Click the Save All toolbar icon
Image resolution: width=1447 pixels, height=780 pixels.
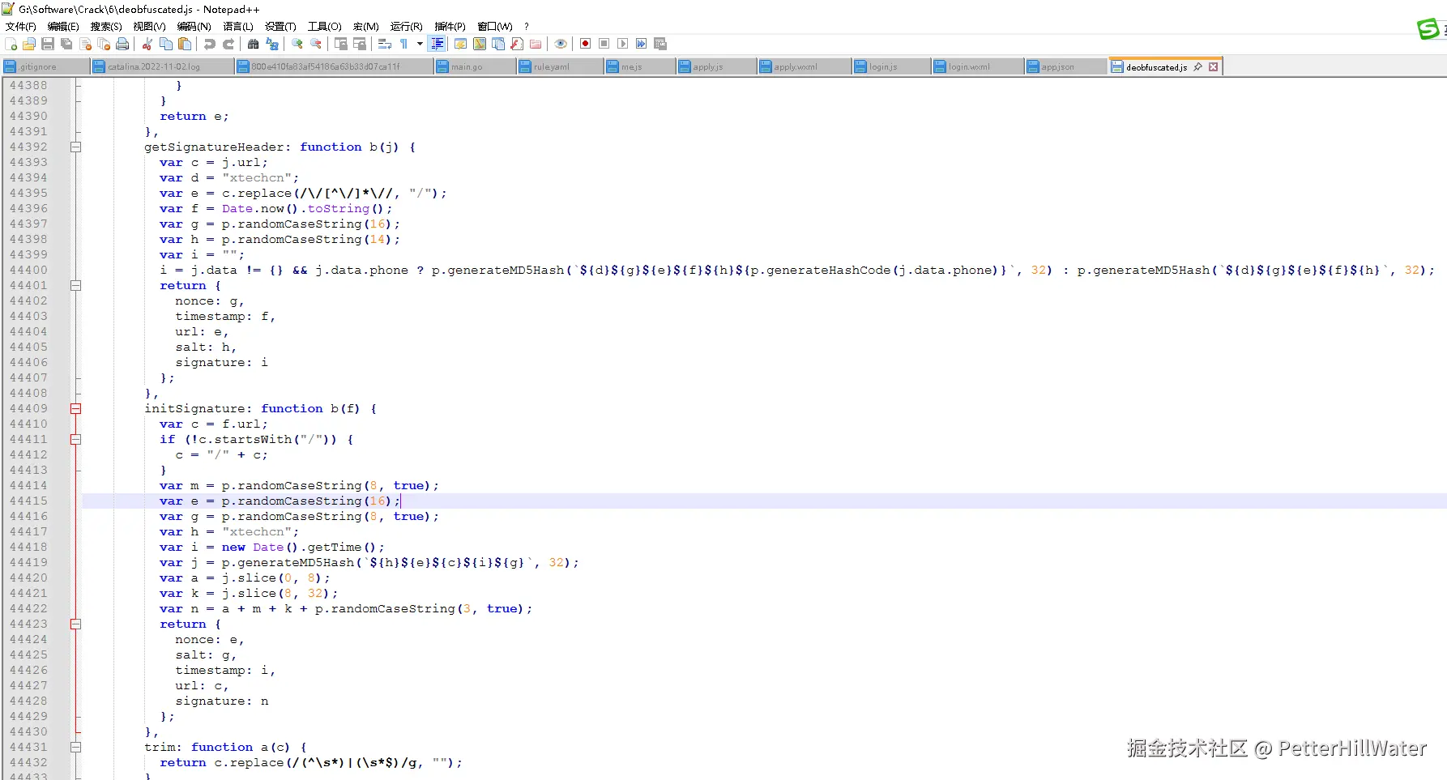(x=66, y=44)
